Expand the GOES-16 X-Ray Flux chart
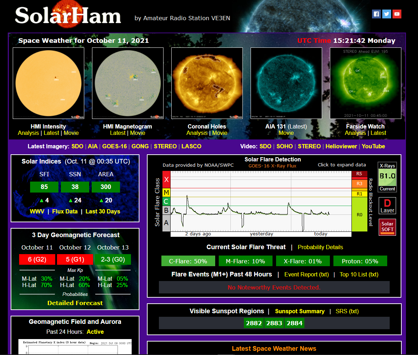This screenshot has width=418, height=355. (x=261, y=204)
